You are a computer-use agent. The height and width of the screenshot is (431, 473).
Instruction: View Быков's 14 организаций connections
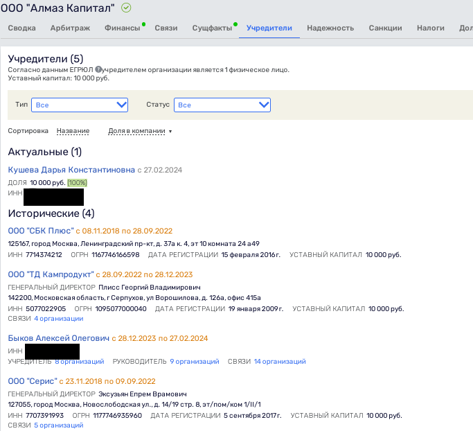tap(280, 361)
